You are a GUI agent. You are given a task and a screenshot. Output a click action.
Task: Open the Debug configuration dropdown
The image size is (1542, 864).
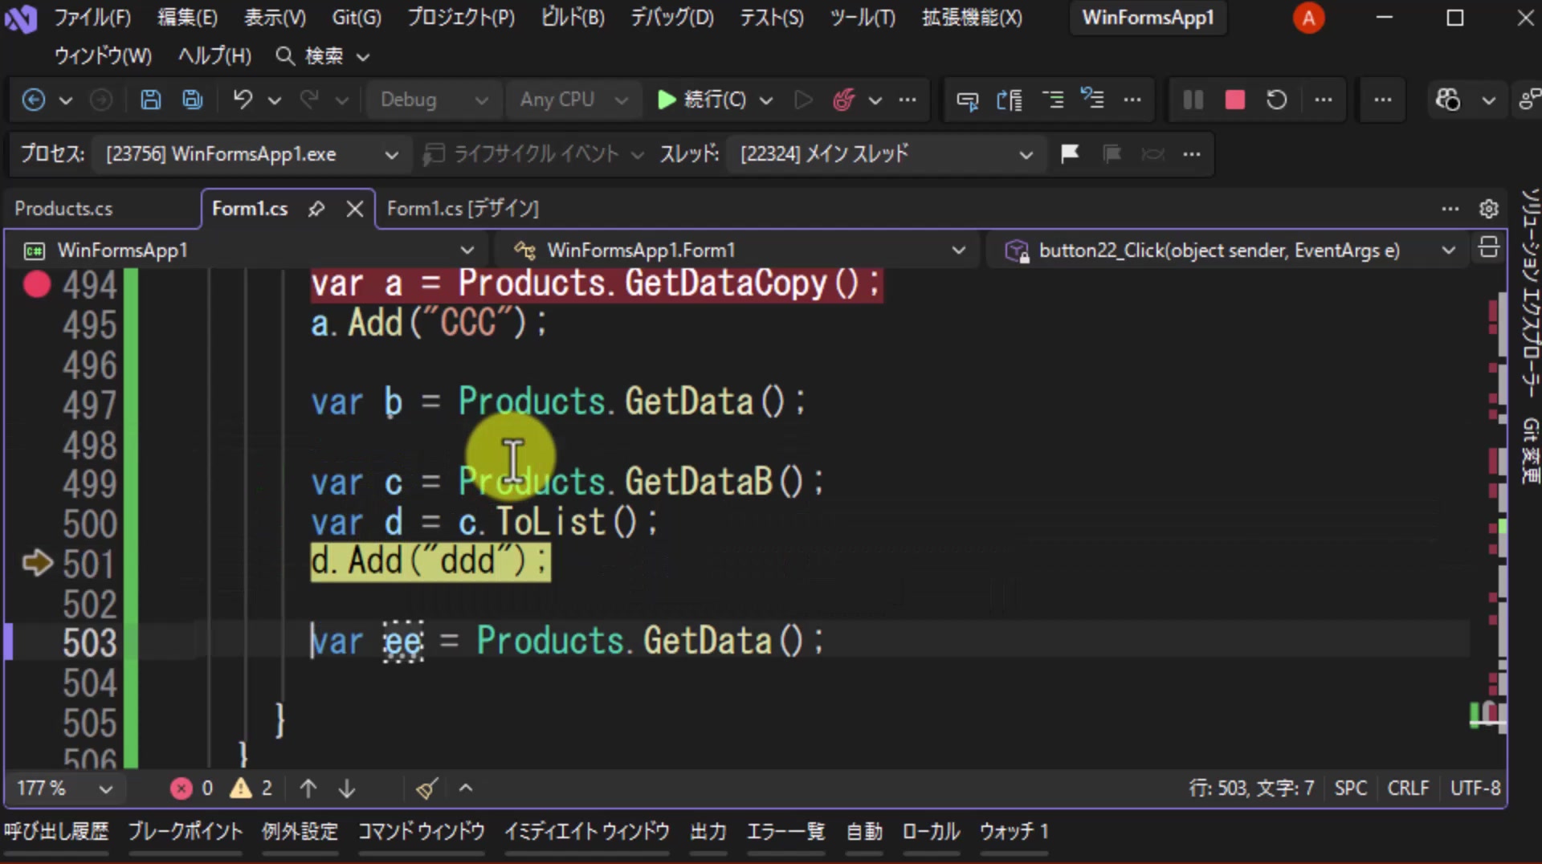click(x=434, y=100)
